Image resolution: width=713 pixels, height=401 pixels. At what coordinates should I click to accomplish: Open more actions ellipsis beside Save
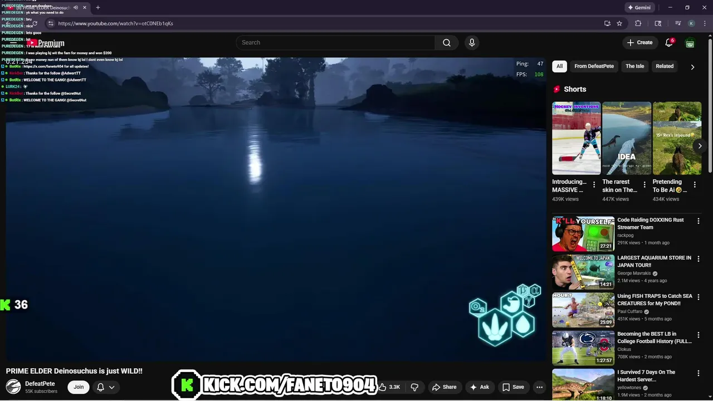pos(539,387)
